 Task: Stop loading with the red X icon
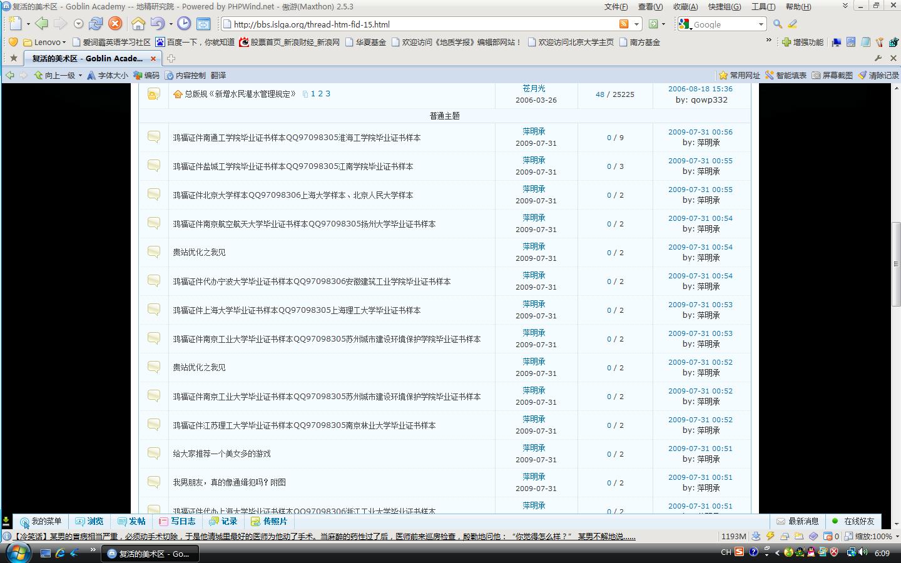pyautogui.click(x=115, y=24)
